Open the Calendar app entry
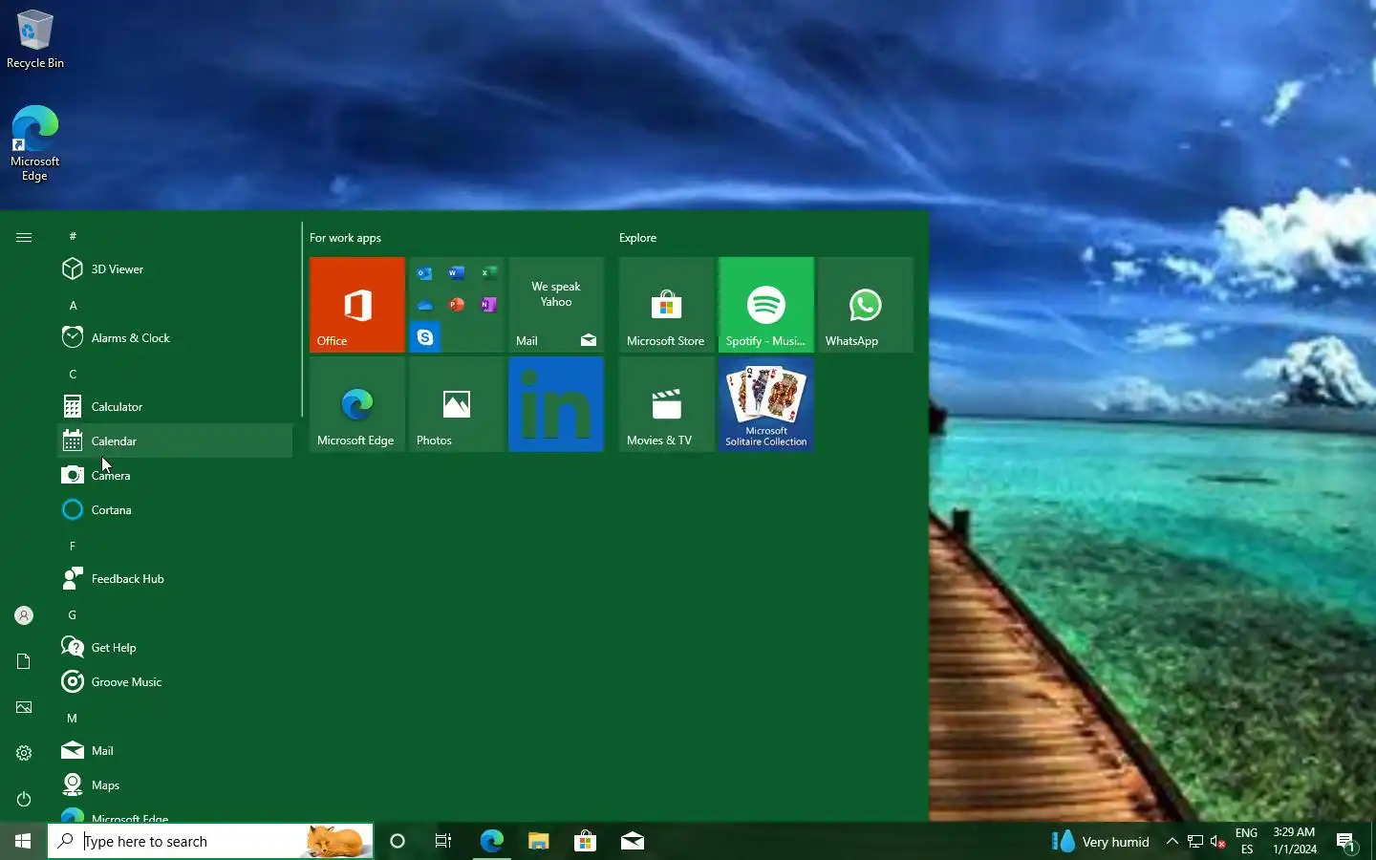The image size is (1376, 860). tap(175, 441)
